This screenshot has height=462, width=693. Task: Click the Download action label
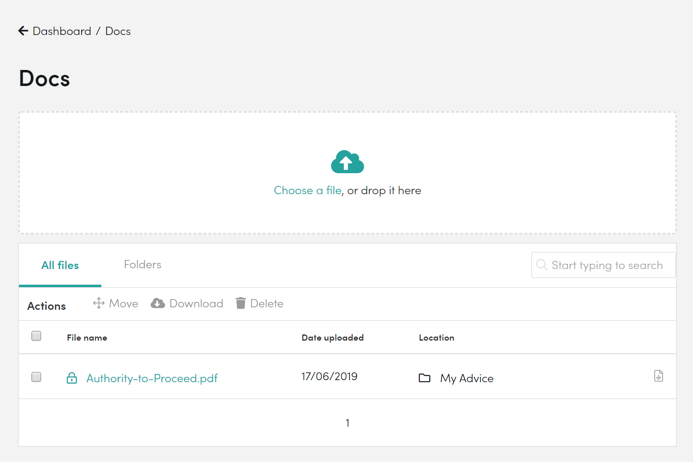pos(196,304)
